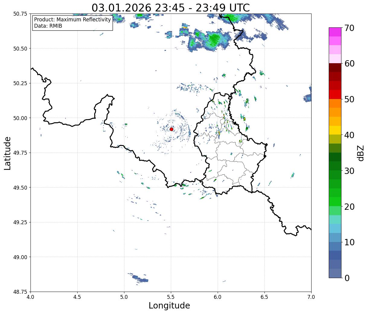The image size is (368, 313).
Task: Click the colorbar tick label 70
Action: (349, 28)
